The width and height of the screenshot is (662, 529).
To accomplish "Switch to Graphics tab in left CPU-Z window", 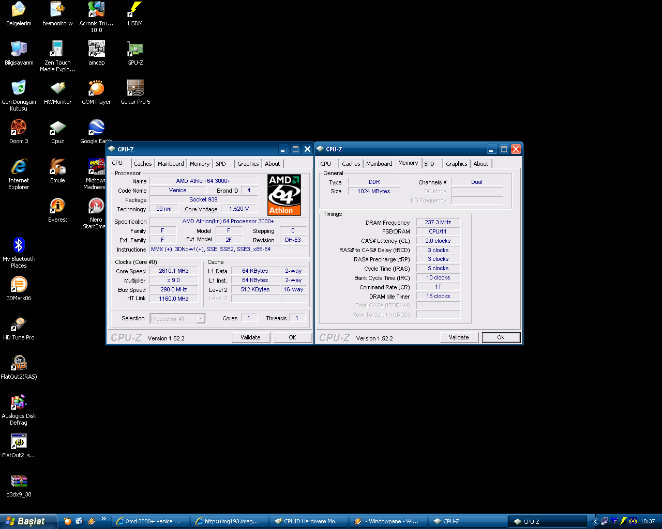I will click(x=248, y=164).
